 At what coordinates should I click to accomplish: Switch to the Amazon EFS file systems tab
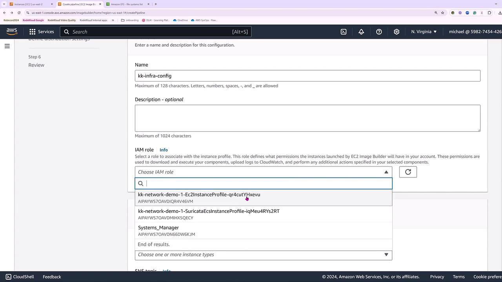click(x=128, y=4)
